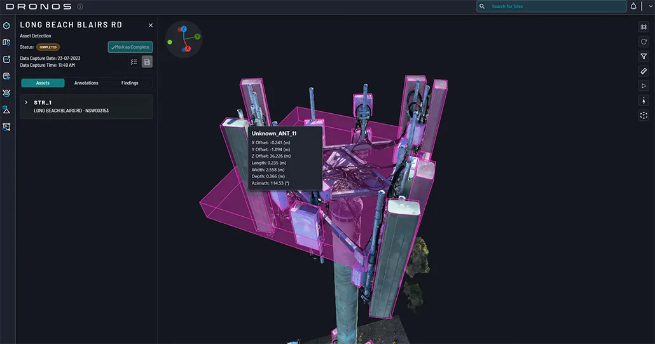Select the ruler measurement tool
Viewport: 655px width, 344px height.
(644, 71)
